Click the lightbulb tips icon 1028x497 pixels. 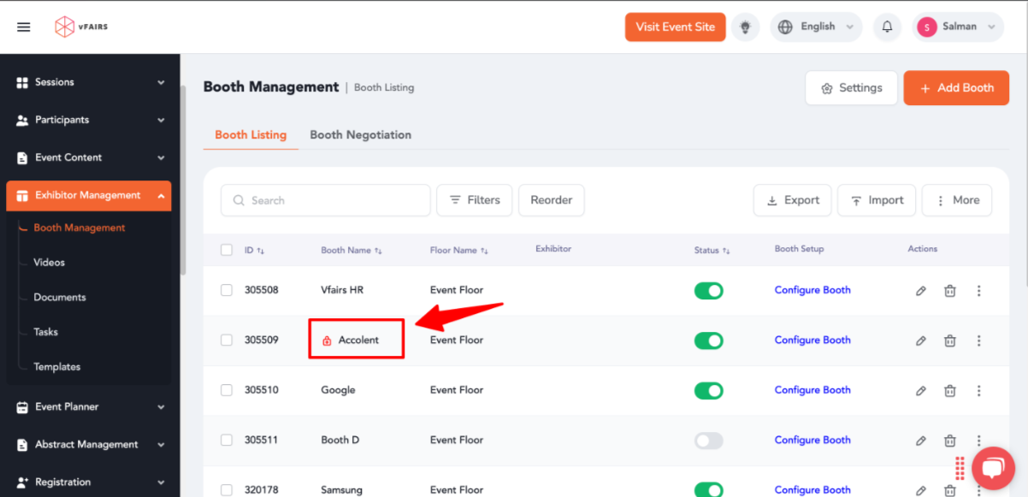745,27
